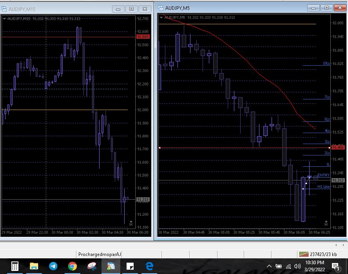Show hidden system tray icons
This screenshot has width=348, height=274.
point(269,266)
